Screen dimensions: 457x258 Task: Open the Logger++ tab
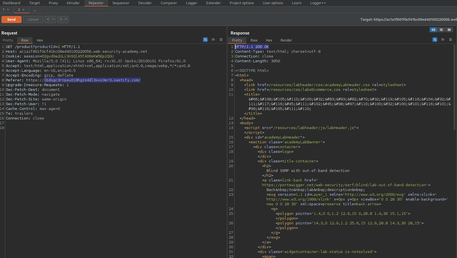pos(318,3)
